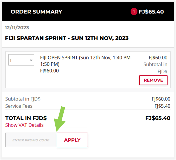Click the Subtotal in FJD$ summary label

23,99
